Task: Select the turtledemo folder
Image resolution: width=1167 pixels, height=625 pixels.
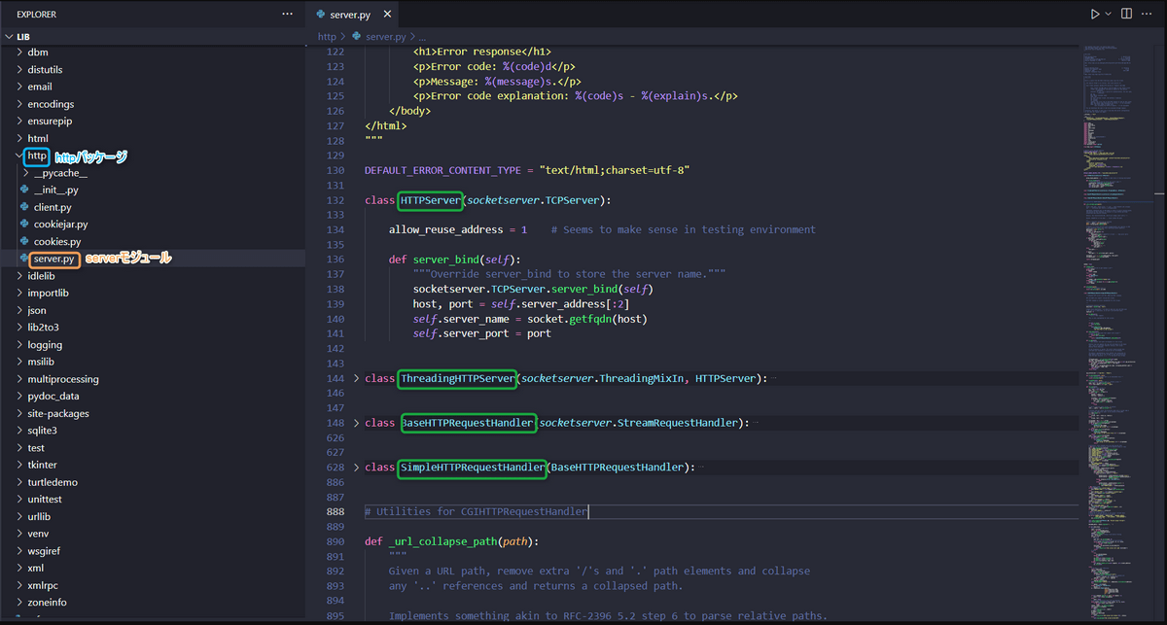Action: pyautogui.click(x=53, y=482)
